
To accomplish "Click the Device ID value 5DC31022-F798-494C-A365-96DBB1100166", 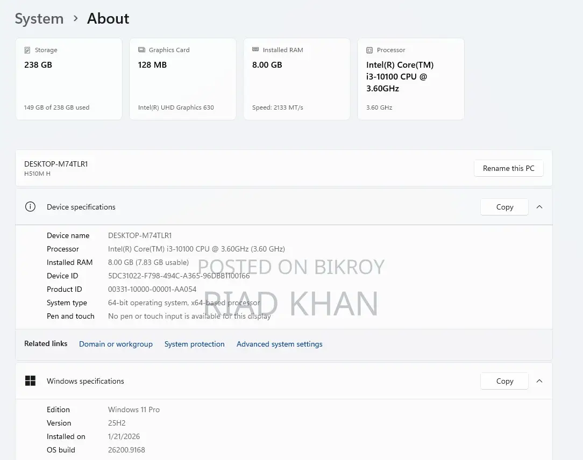I will pyautogui.click(x=179, y=276).
